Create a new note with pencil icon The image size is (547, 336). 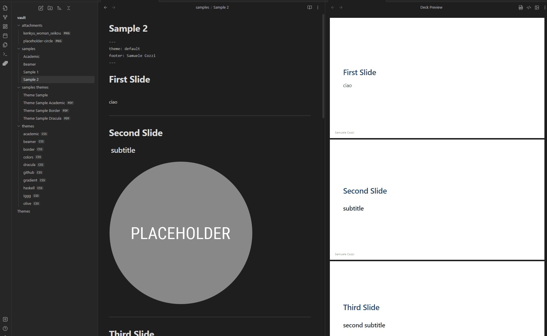[41, 8]
